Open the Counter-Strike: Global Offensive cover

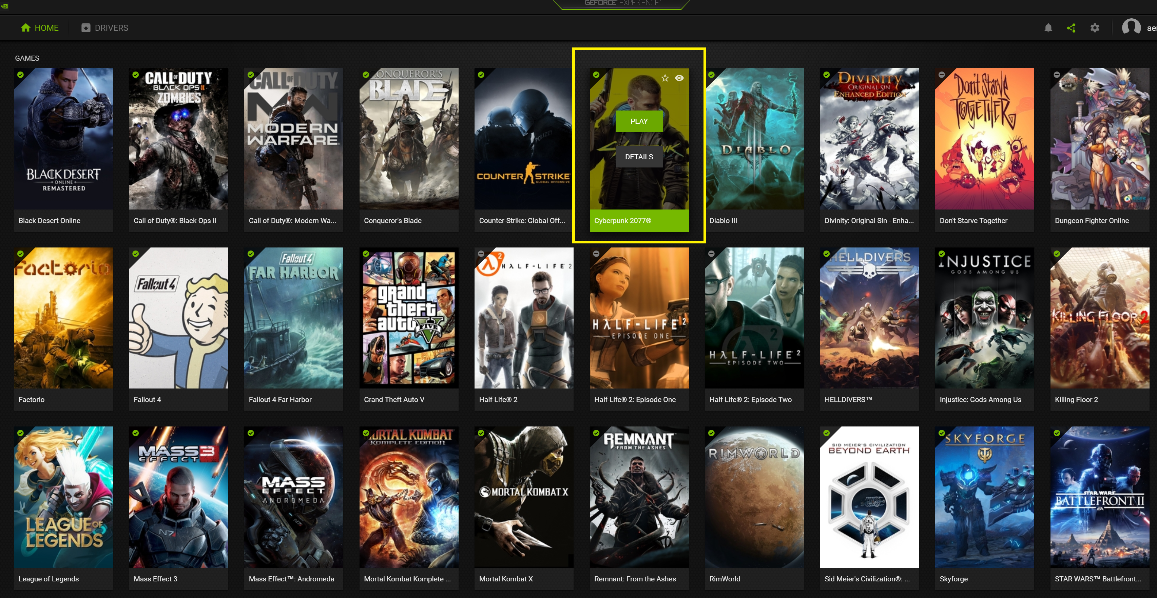(x=524, y=139)
